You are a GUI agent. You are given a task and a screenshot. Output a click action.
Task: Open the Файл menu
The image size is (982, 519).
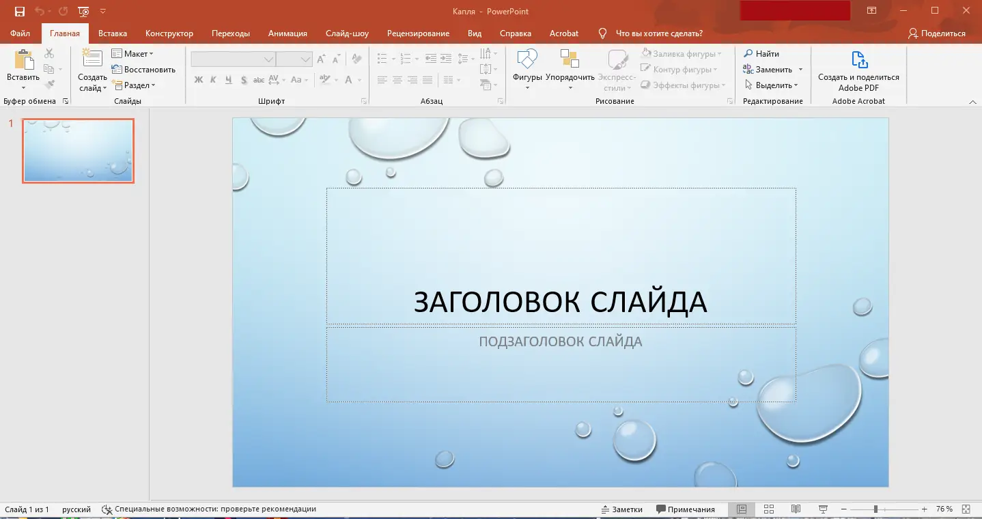(20, 33)
